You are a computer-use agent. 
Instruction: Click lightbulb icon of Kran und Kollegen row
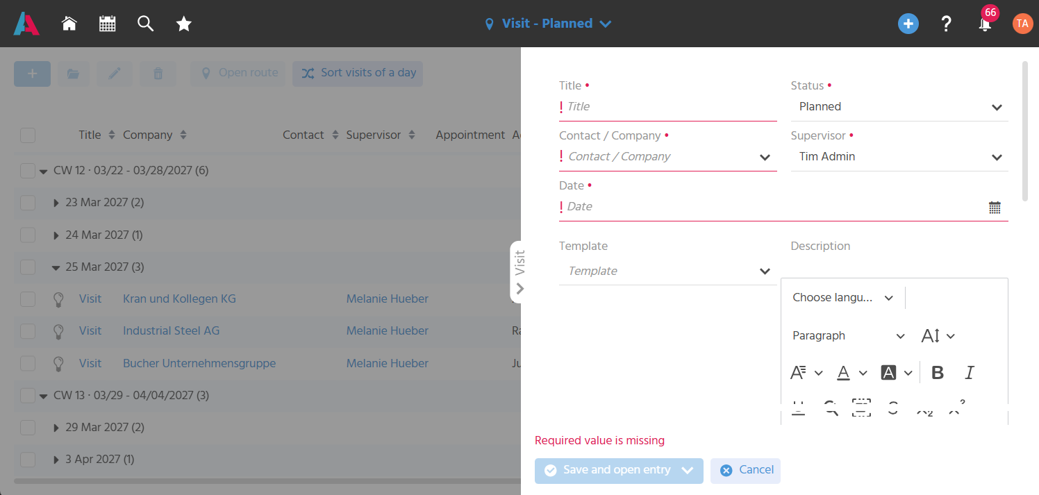pyautogui.click(x=59, y=299)
